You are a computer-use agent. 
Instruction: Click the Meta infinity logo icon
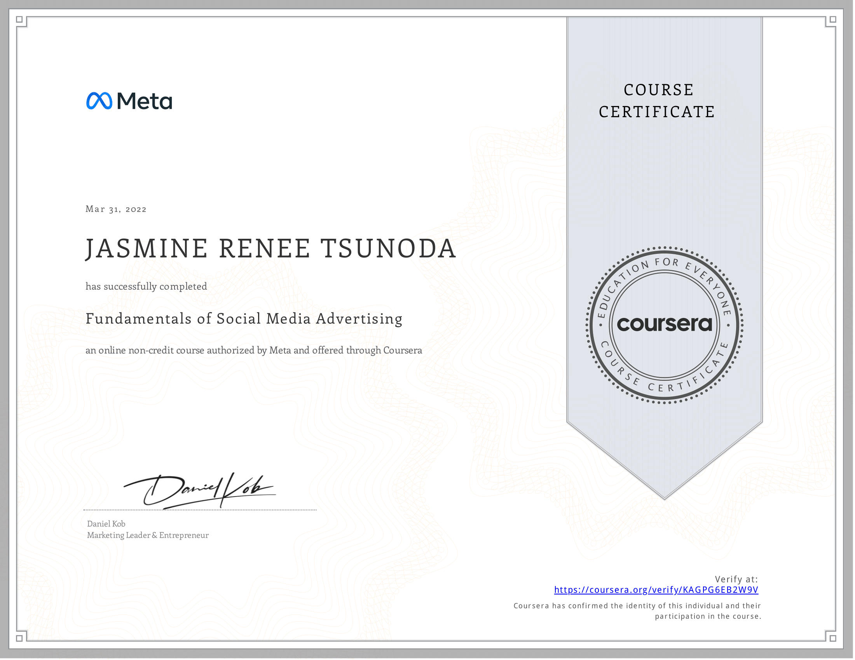pyautogui.click(x=99, y=101)
